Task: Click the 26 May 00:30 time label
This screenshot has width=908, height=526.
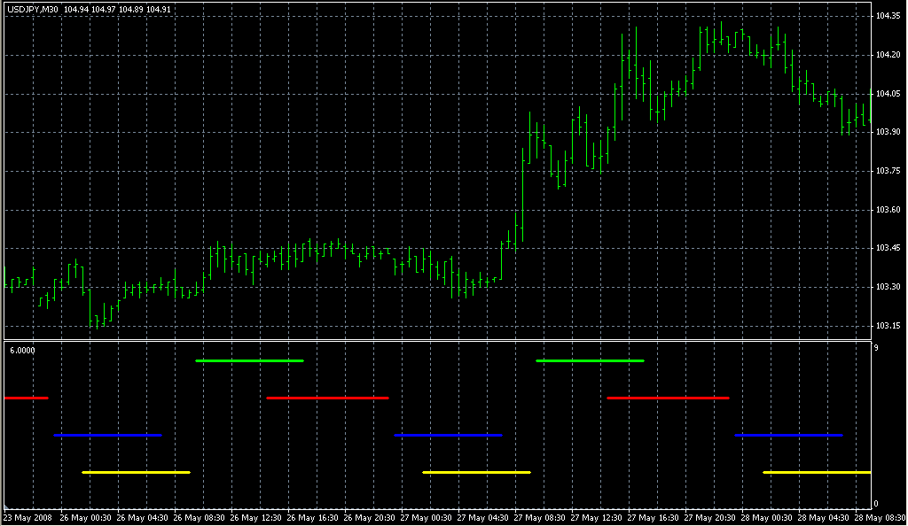Action: [x=85, y=518]
